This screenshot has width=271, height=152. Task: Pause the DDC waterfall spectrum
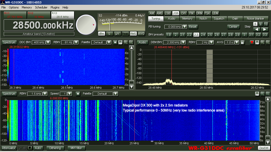point(115,42)
